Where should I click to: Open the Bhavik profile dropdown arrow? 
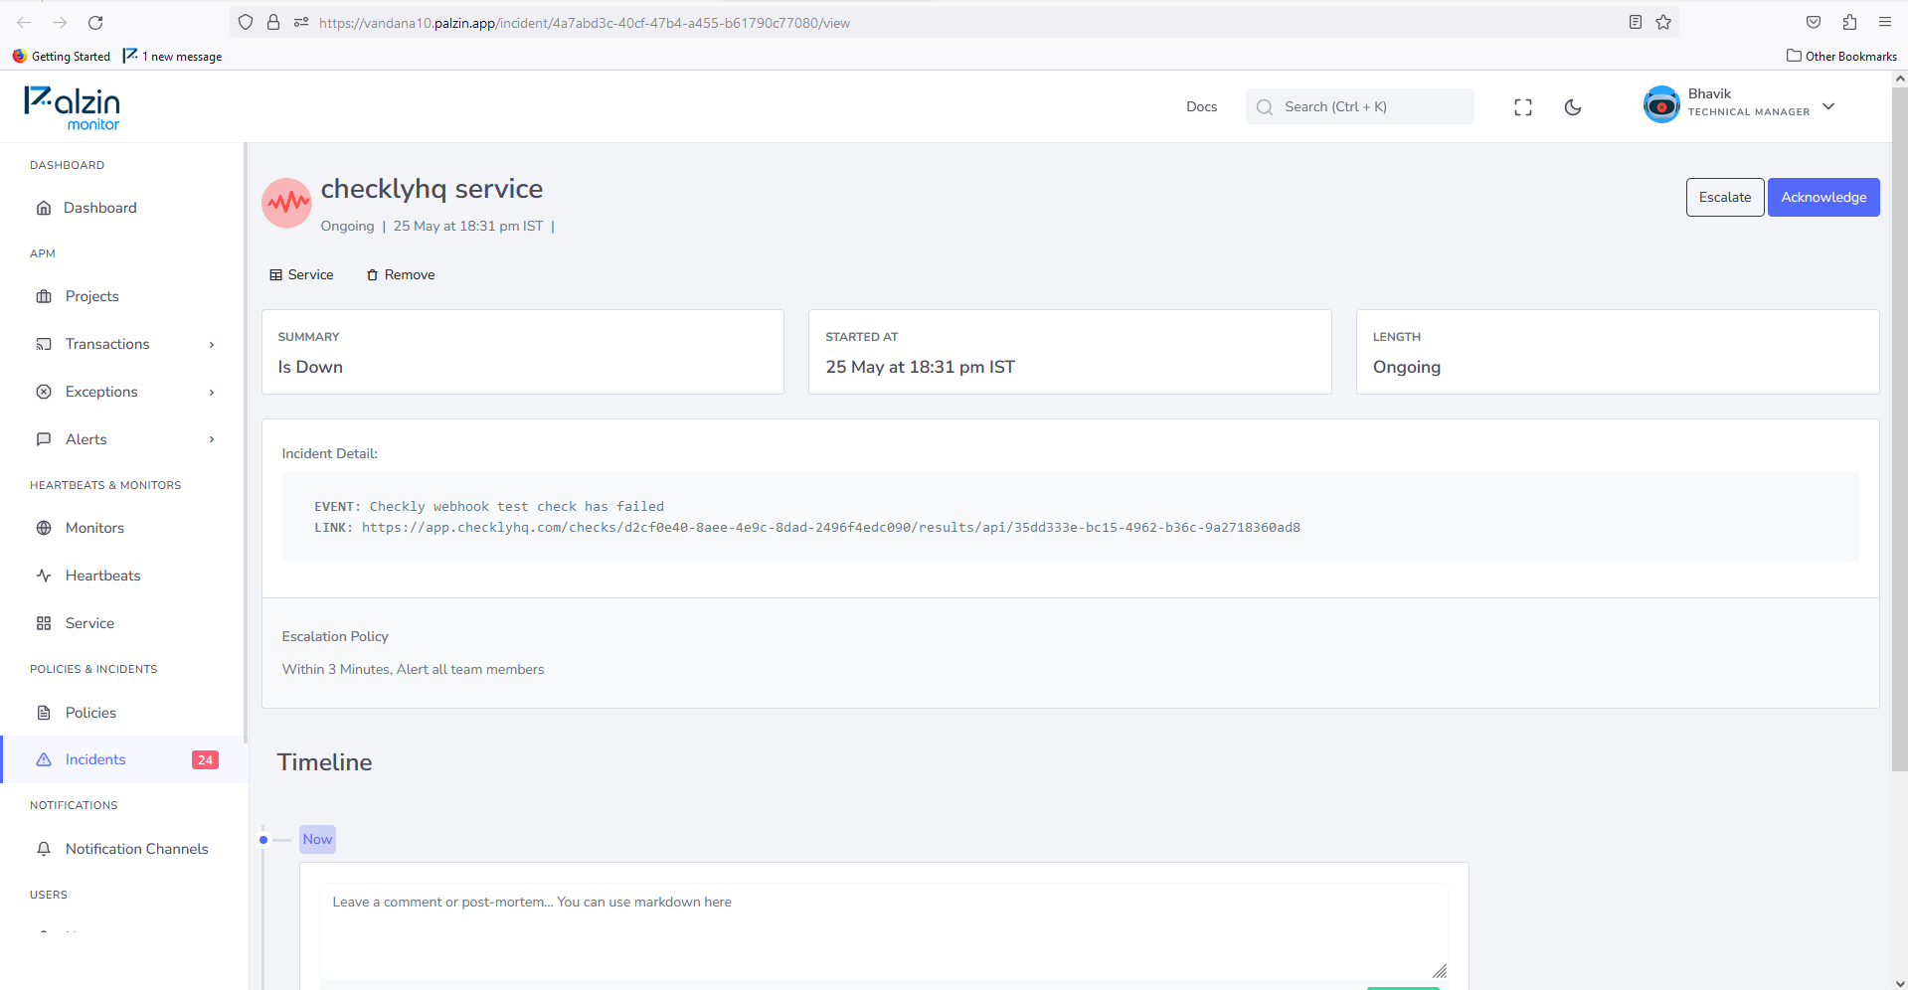1828,106
